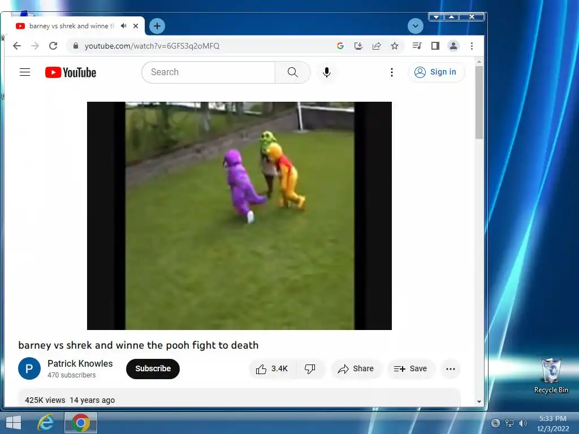
Task: Mute tab via speaker icon on tab
Action: (124, 26)
